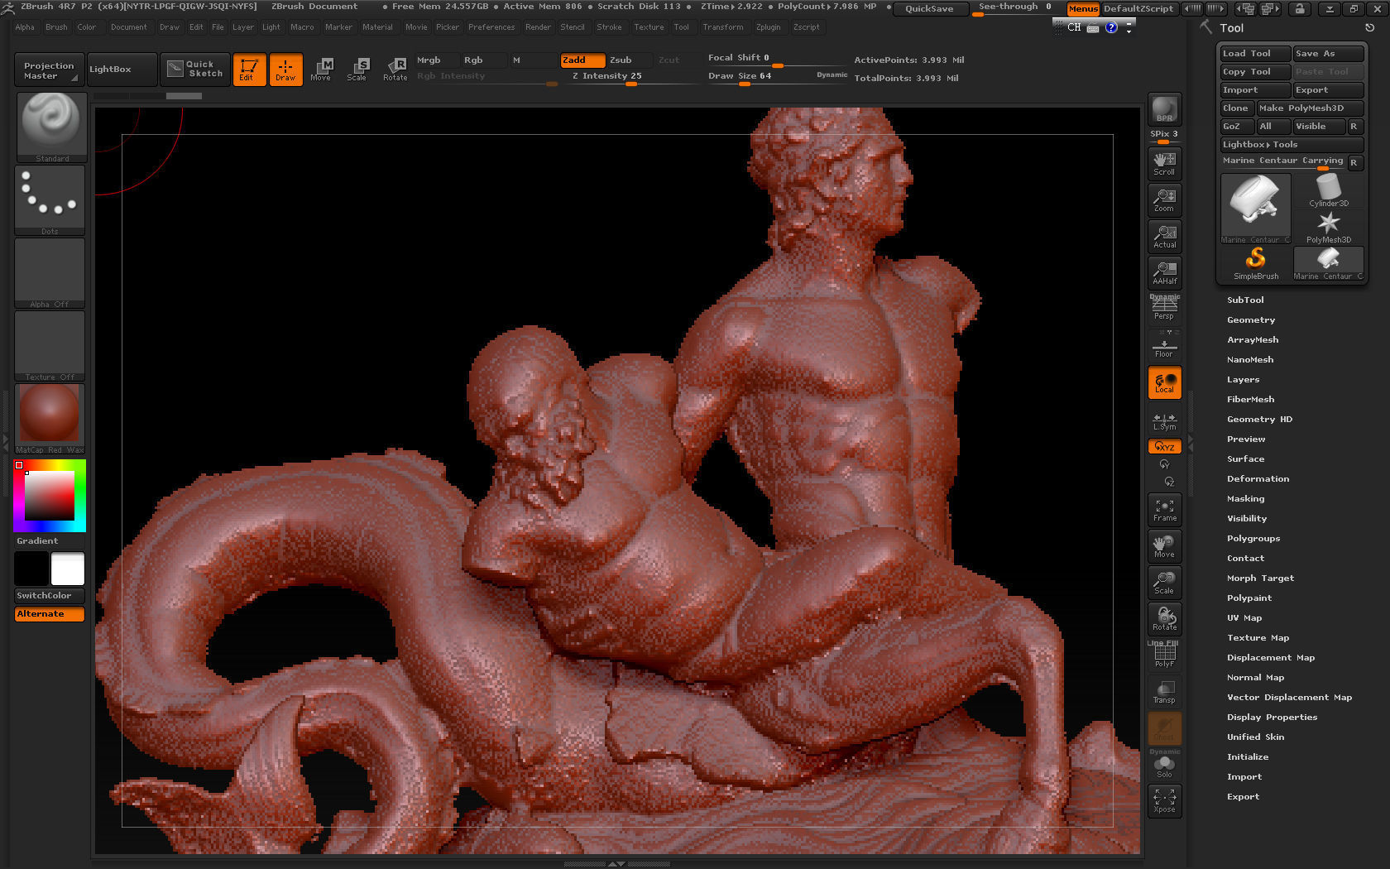Click the GoZ button
Image resolution: width=1390 pixels, height=869 pixels.
point(1237,127)
